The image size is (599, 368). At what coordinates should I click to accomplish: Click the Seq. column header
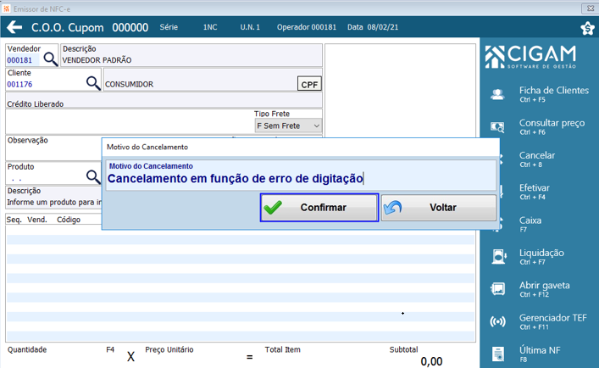pos(14,220)
